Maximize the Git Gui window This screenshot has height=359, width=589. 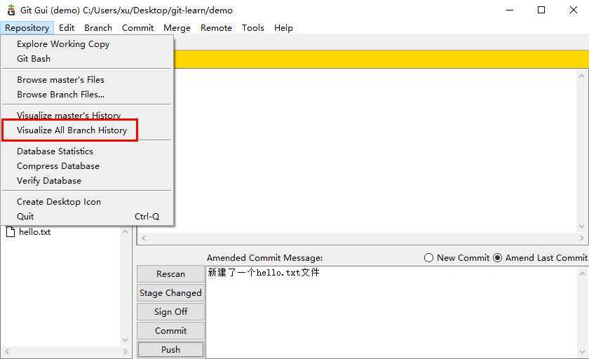click(541, 10)
